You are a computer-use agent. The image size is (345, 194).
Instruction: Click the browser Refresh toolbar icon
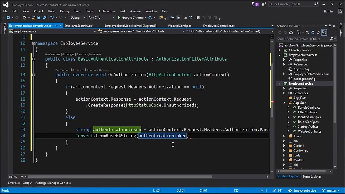click(150, 18)
